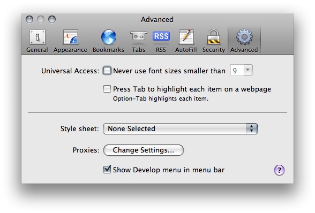Minimize the Advanced preferences window
The image size is (315, 213).
click(x=41, y=19)
